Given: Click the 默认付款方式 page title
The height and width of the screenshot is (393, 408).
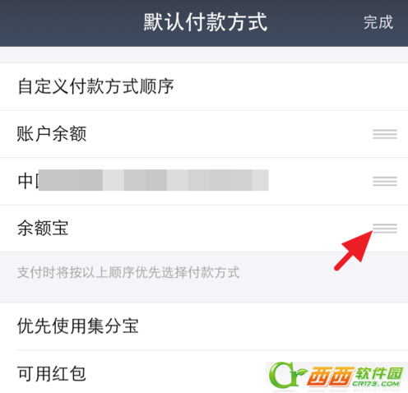Looking at the screenshot, I should click(206, 22).
